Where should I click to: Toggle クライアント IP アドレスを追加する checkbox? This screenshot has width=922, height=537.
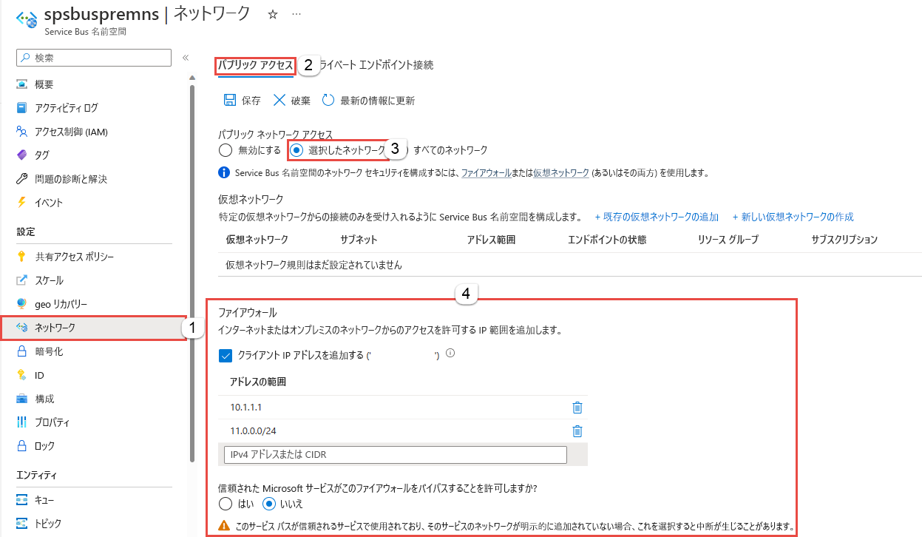pos(226,356)
